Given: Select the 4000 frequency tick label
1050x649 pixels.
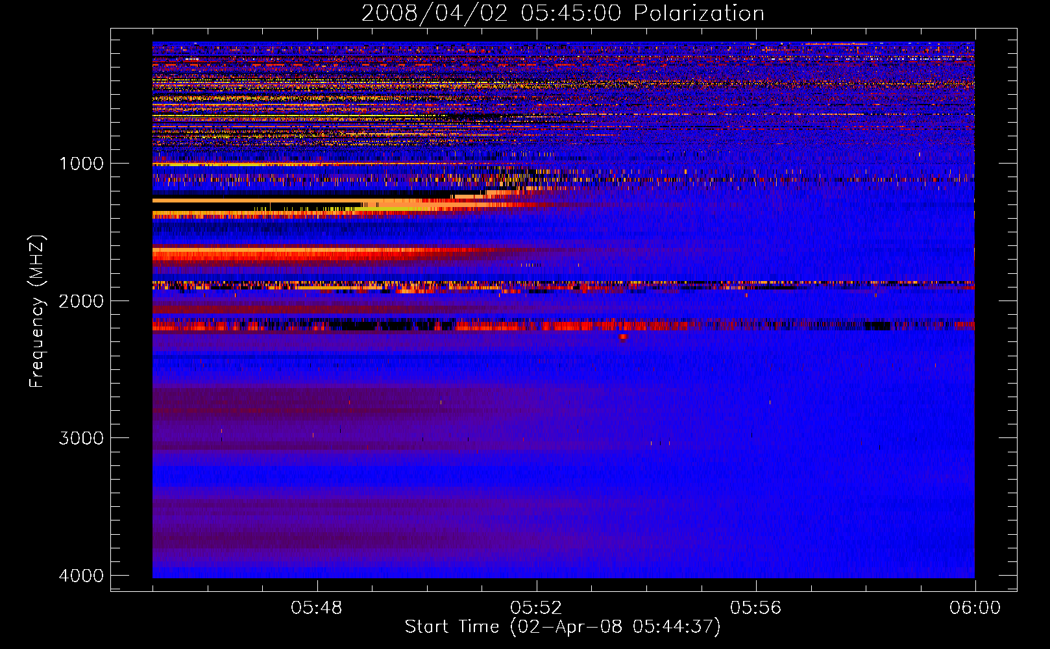Looking at the screenshot, I should [x=81, y=576].
